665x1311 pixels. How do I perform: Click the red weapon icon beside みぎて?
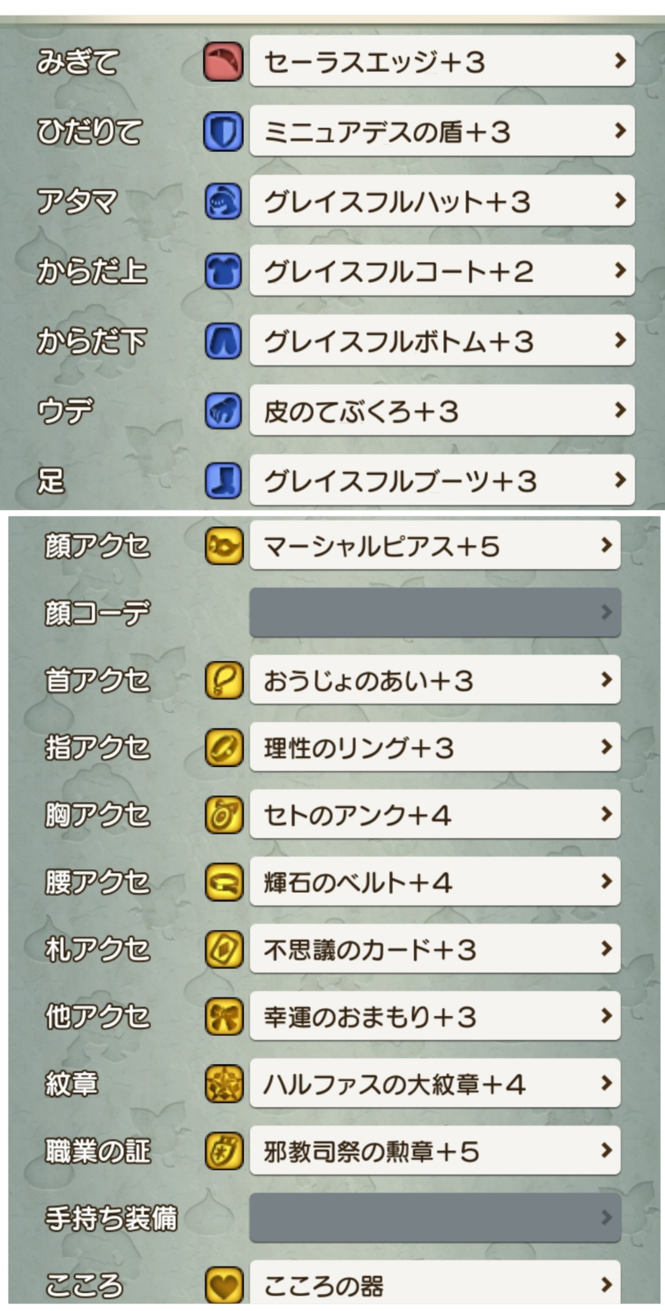pyautogui.click(x=223, y=62)
